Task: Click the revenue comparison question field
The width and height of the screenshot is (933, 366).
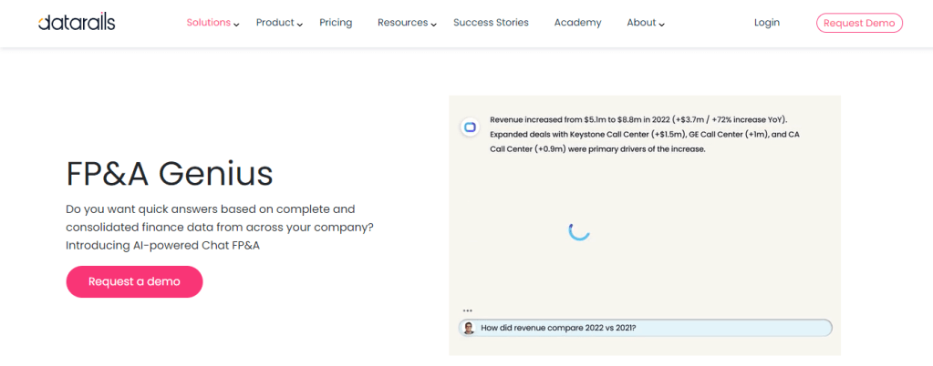Action: (648, 328)
